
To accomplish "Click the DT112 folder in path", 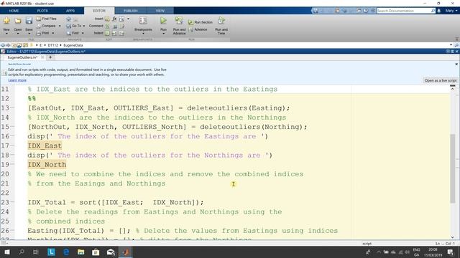I will [x=52, y=45].
